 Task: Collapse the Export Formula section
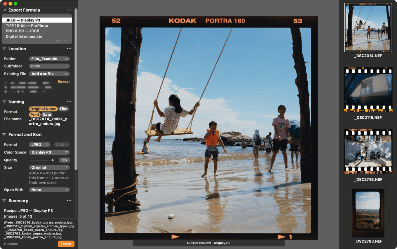4,10
